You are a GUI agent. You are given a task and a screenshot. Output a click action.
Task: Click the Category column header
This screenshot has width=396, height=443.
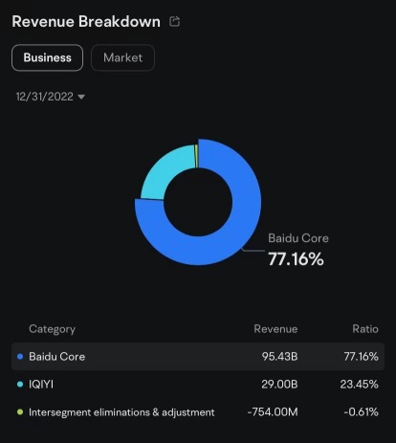pos(52,329)
